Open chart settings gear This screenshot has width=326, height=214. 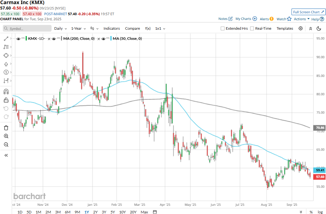[300, 28]
